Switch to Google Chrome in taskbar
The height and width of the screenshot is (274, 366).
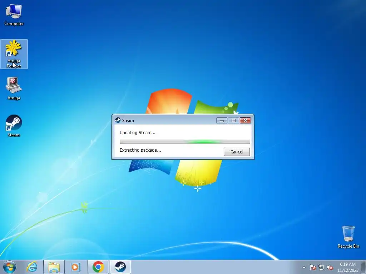pyautogui.click(x=98, y=267)
